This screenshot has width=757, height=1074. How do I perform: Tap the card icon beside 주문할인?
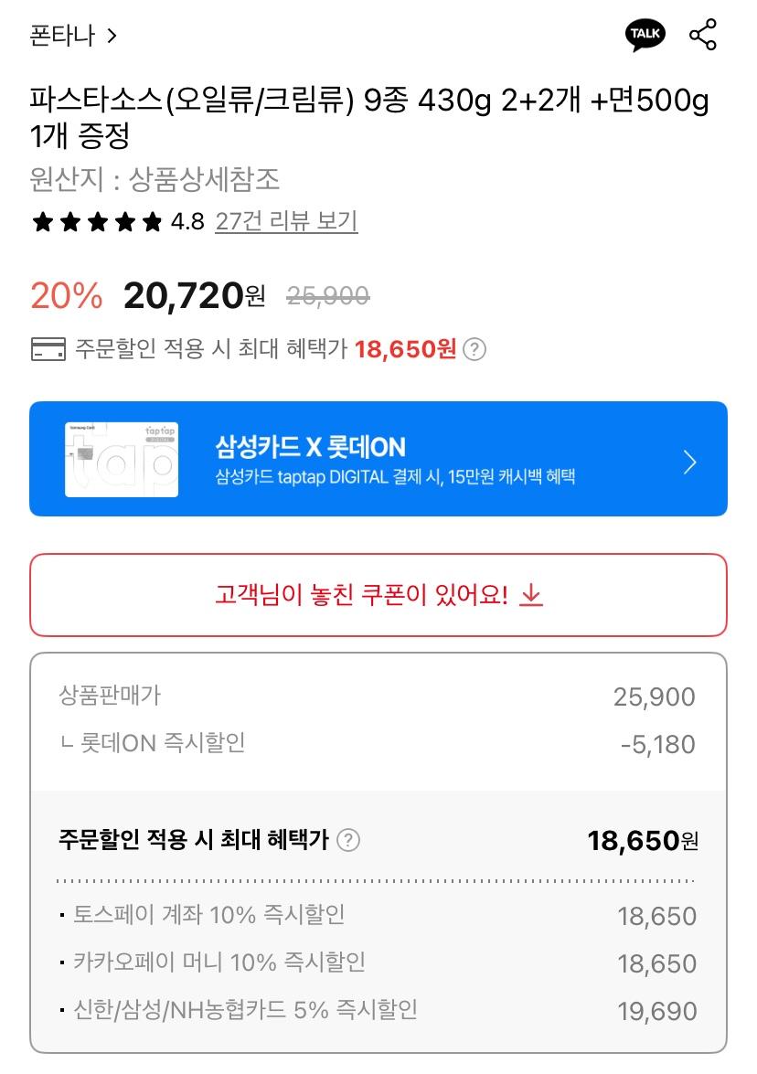pos(48,349)
